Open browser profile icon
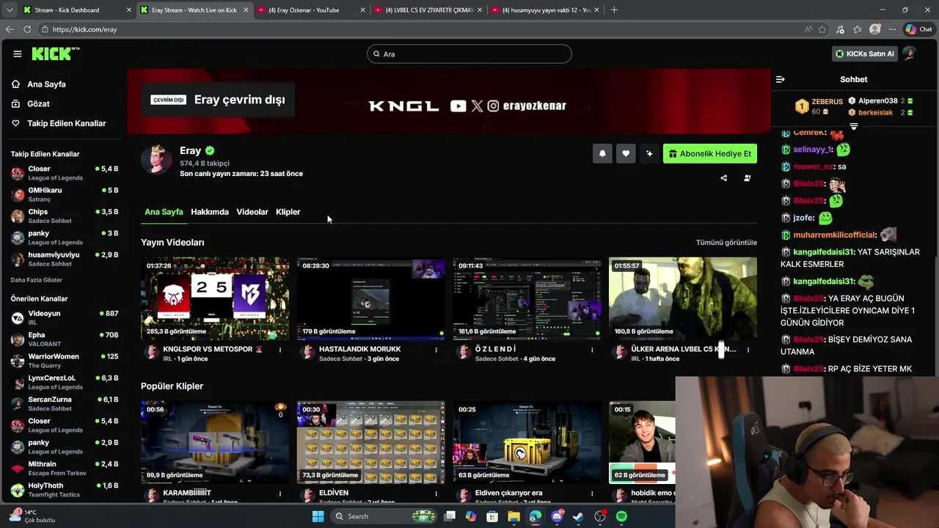This screenshot has height=528, width=939. click(x=875, y=29)
